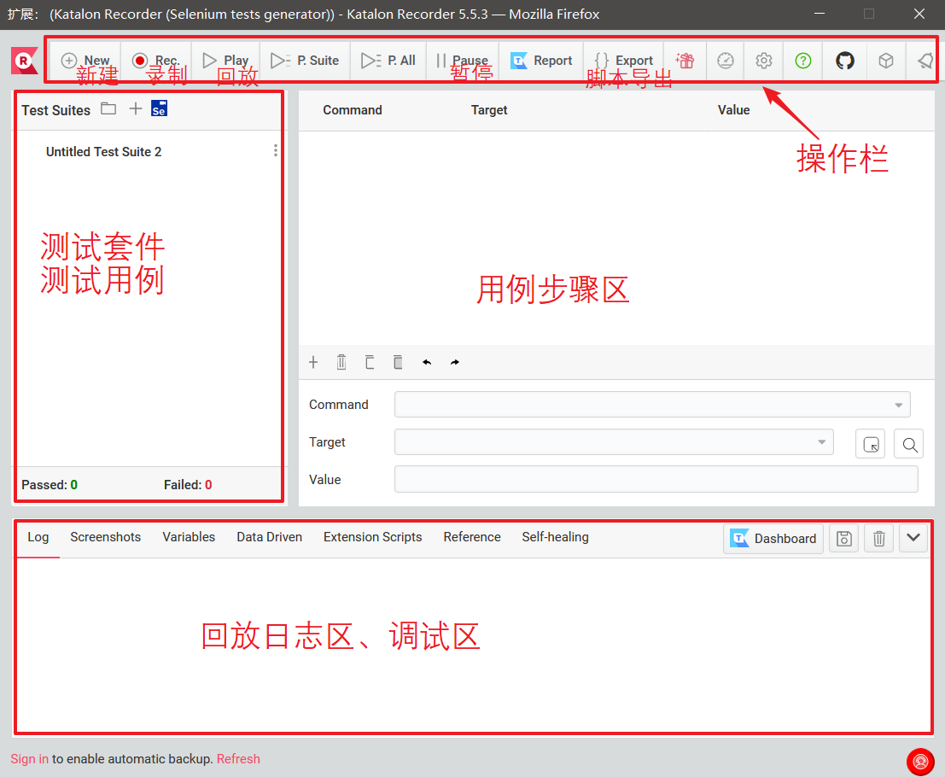Open the Dashboard button
The height and width of the screenshot is (777, 945).
773,538
